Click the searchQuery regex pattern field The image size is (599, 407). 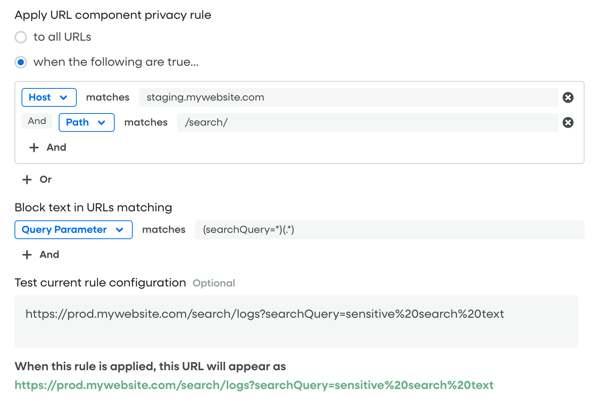tap(389, 230)
